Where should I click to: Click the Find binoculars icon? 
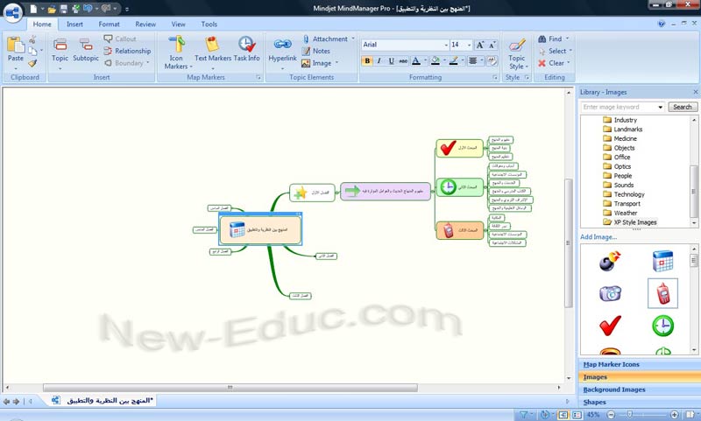point(542,39)
